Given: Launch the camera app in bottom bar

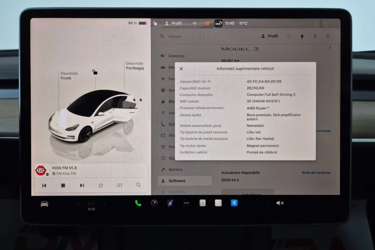Looking at the screenshot, I should [154, 203].
